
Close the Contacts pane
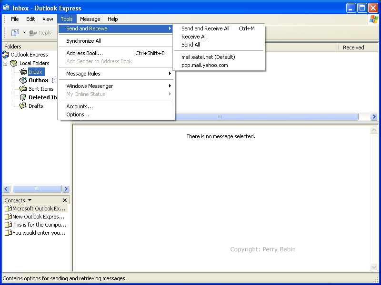tap(65, 200)
